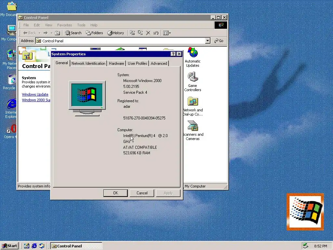Screen dimensions: 333x250
Task: Expand the Address bar dropdown arrow
Action: pos(208,41)
